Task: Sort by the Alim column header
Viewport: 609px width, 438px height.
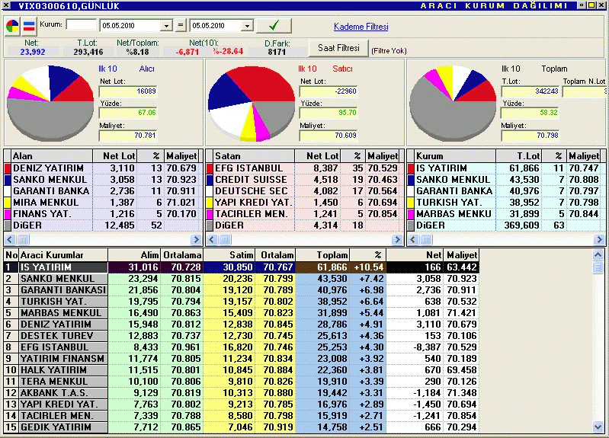Action: (x=134, y=255)
